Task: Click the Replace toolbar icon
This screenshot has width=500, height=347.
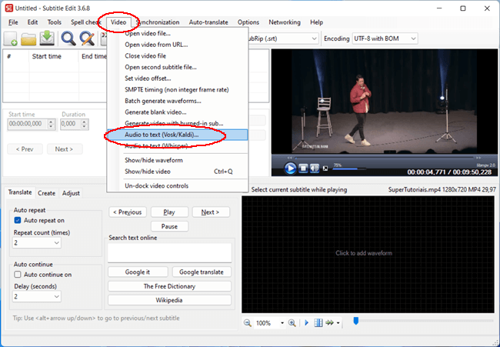Action: click(x=88, y=39)
